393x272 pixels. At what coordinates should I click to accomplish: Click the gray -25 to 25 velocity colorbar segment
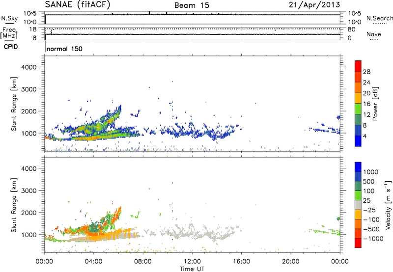pos(358,205)
